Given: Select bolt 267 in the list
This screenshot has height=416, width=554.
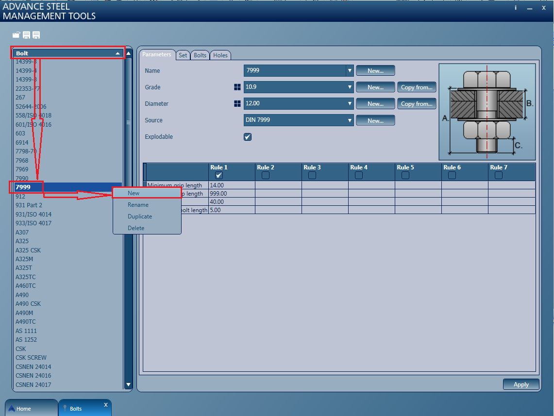Looking at the screenshot, I should click(x=68, y=98).
